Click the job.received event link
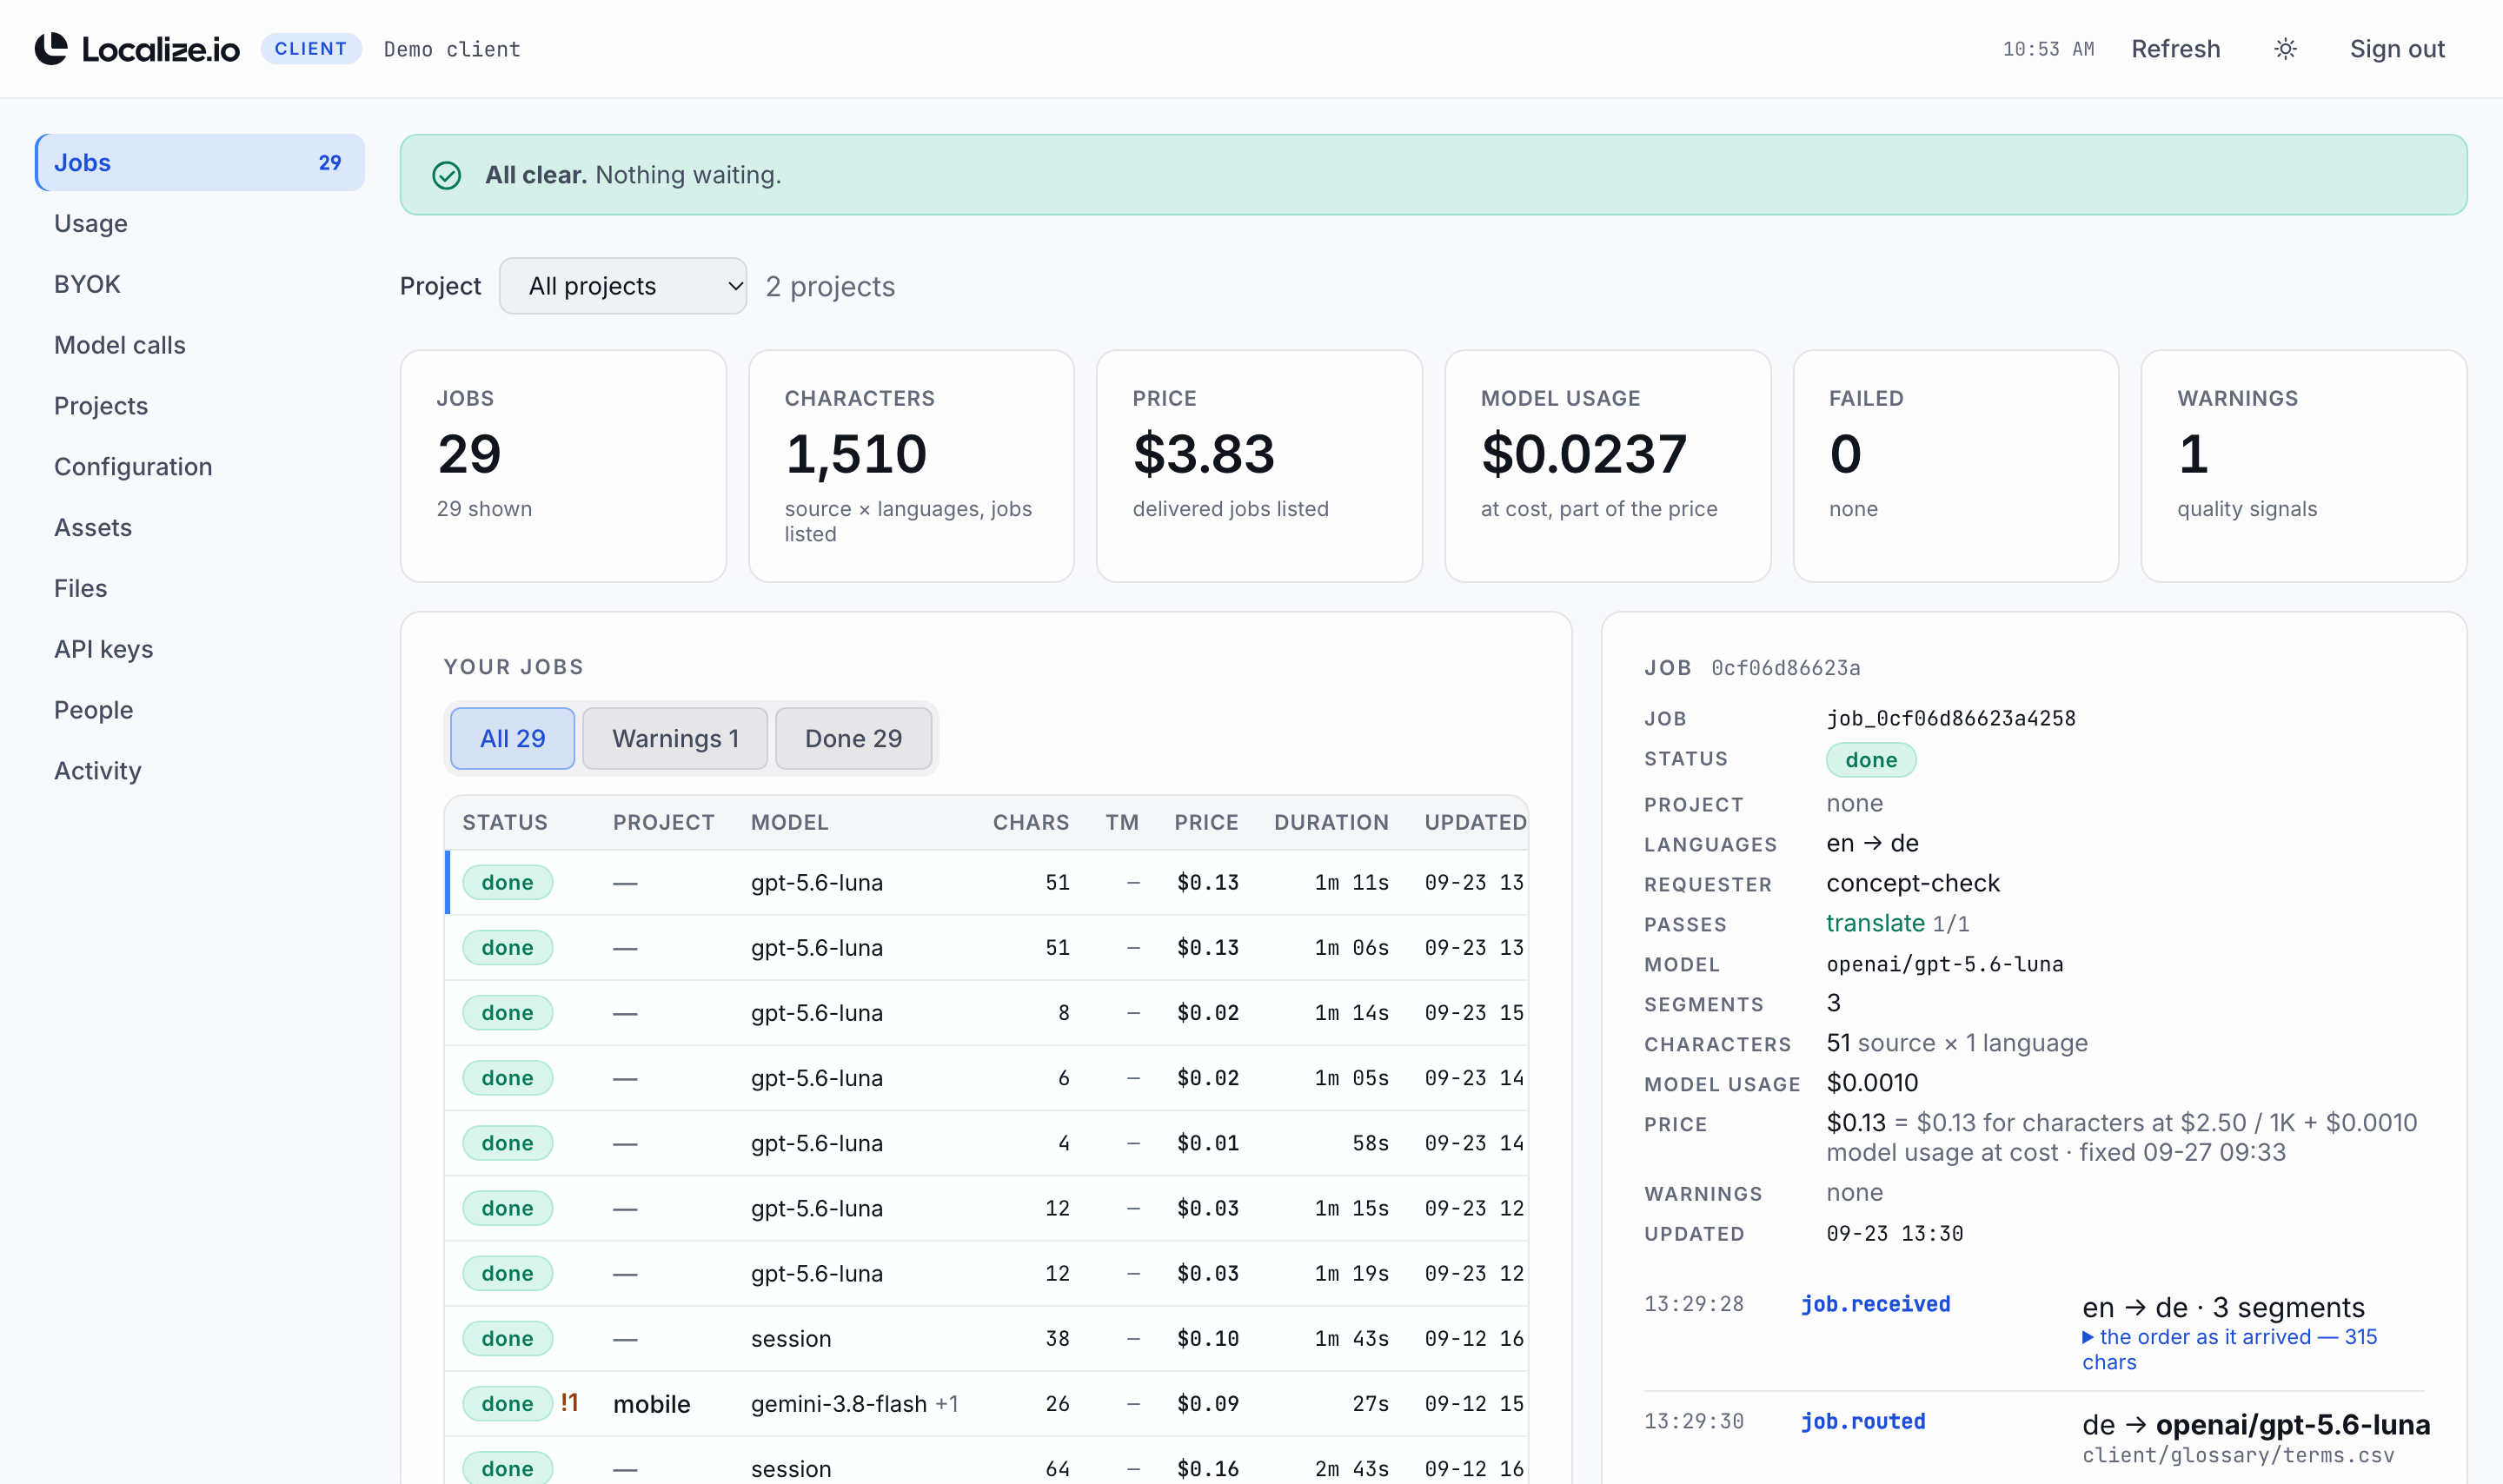2503x1484 pixels. [1875, 1304]
